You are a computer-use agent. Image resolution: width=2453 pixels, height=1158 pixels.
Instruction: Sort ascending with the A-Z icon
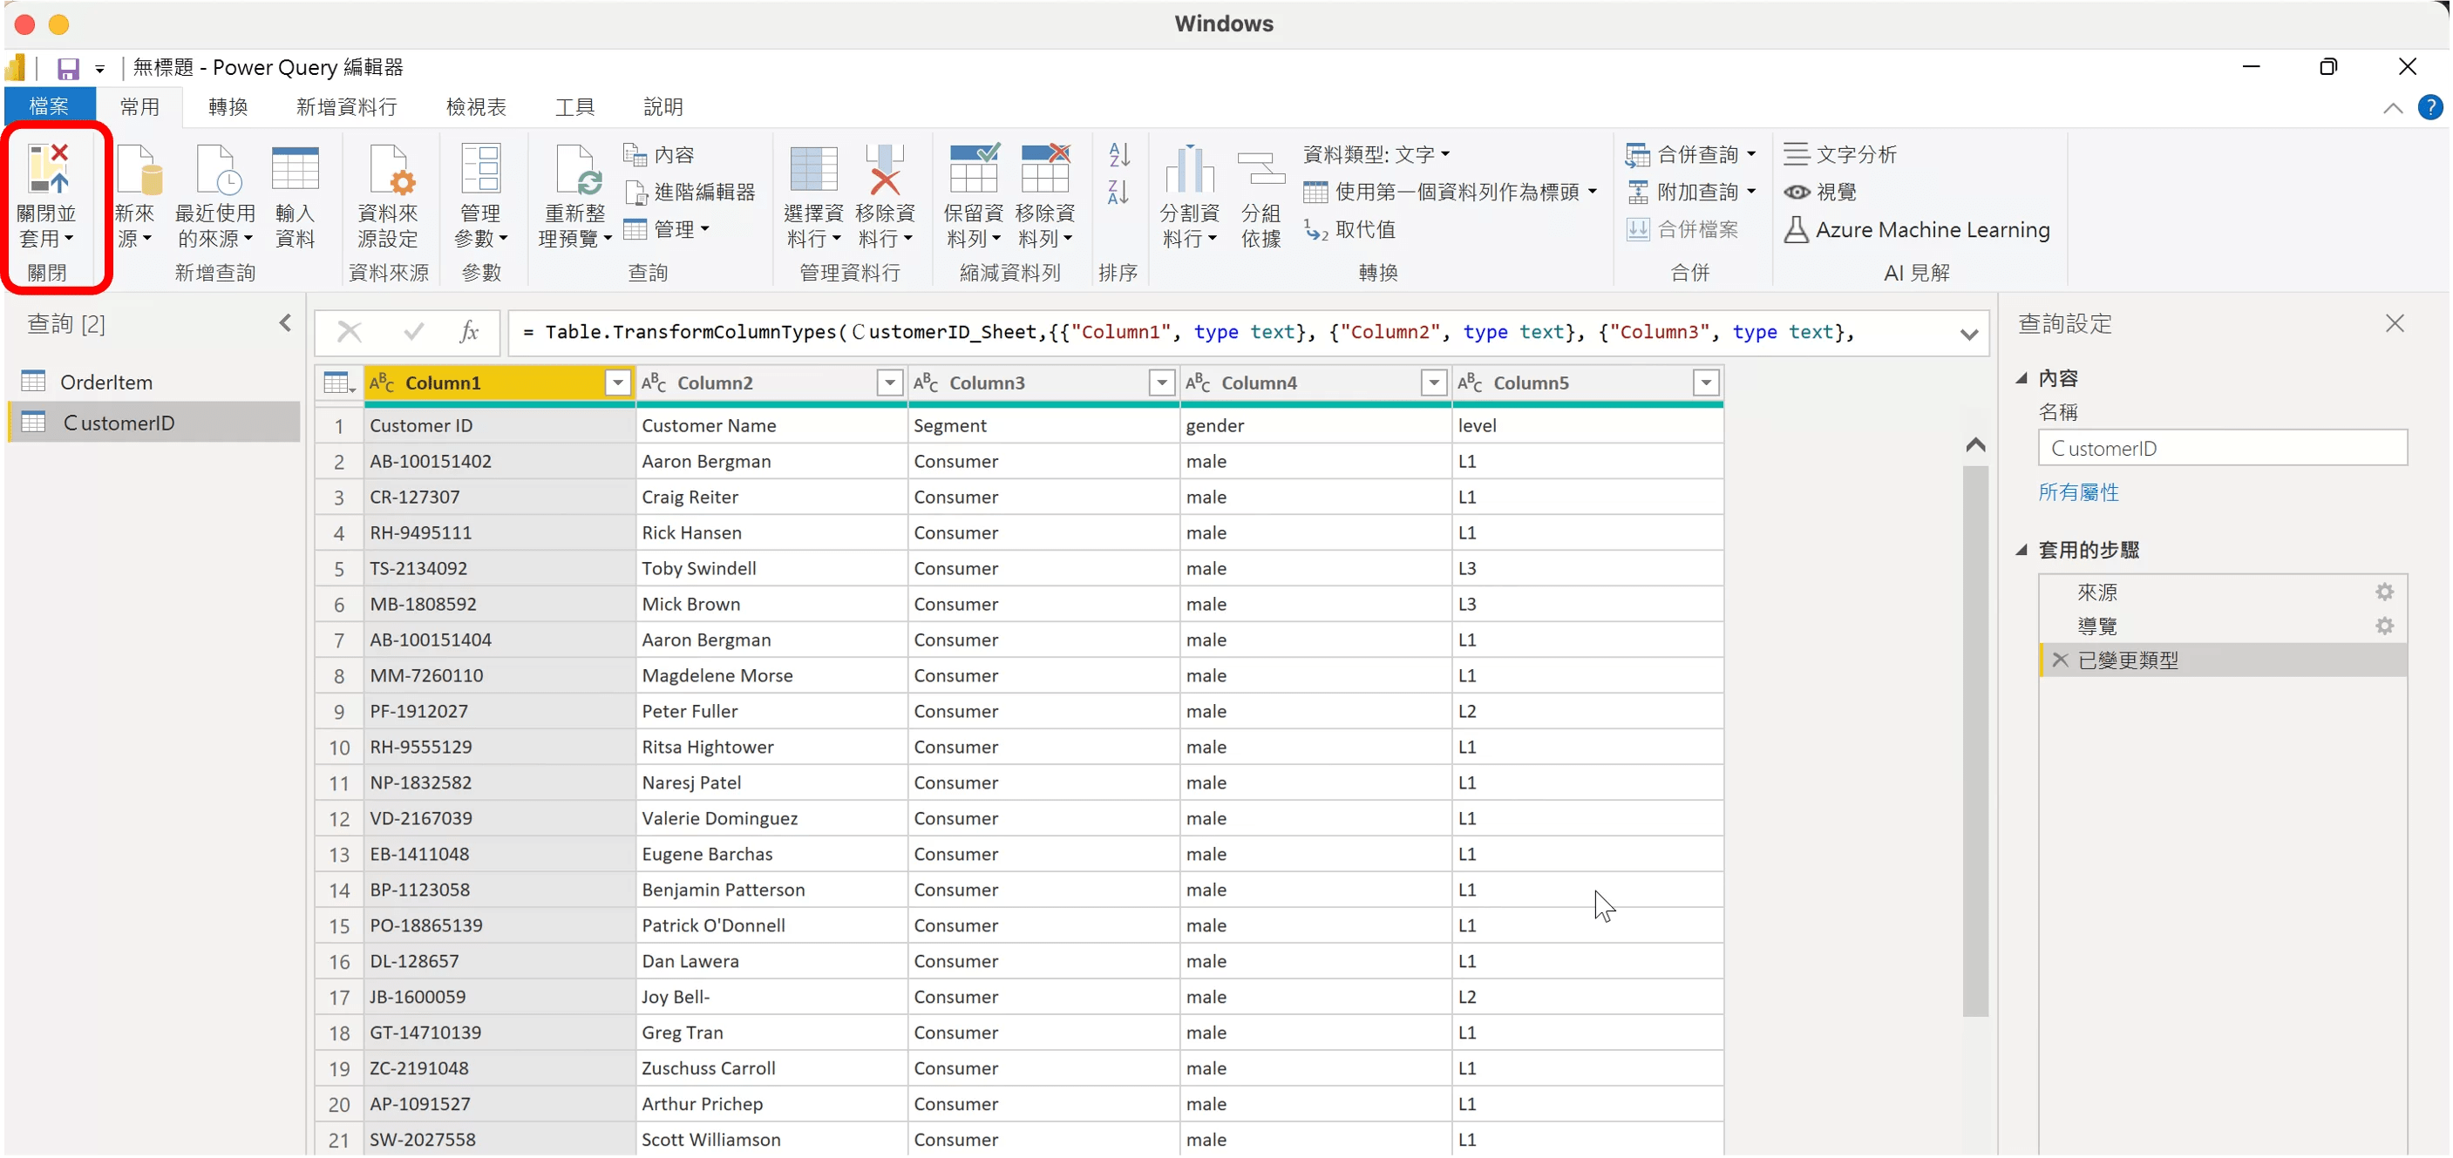coord(1119,153)
